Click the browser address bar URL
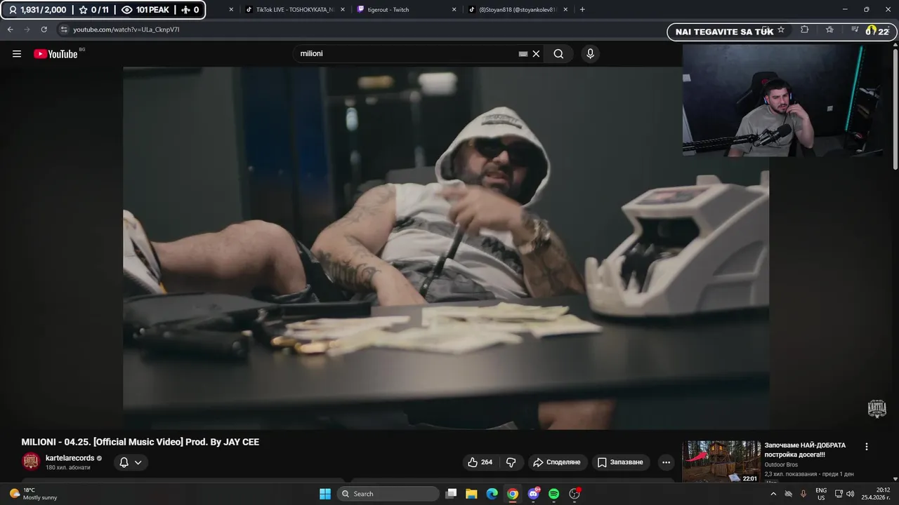 pos(126,30)
